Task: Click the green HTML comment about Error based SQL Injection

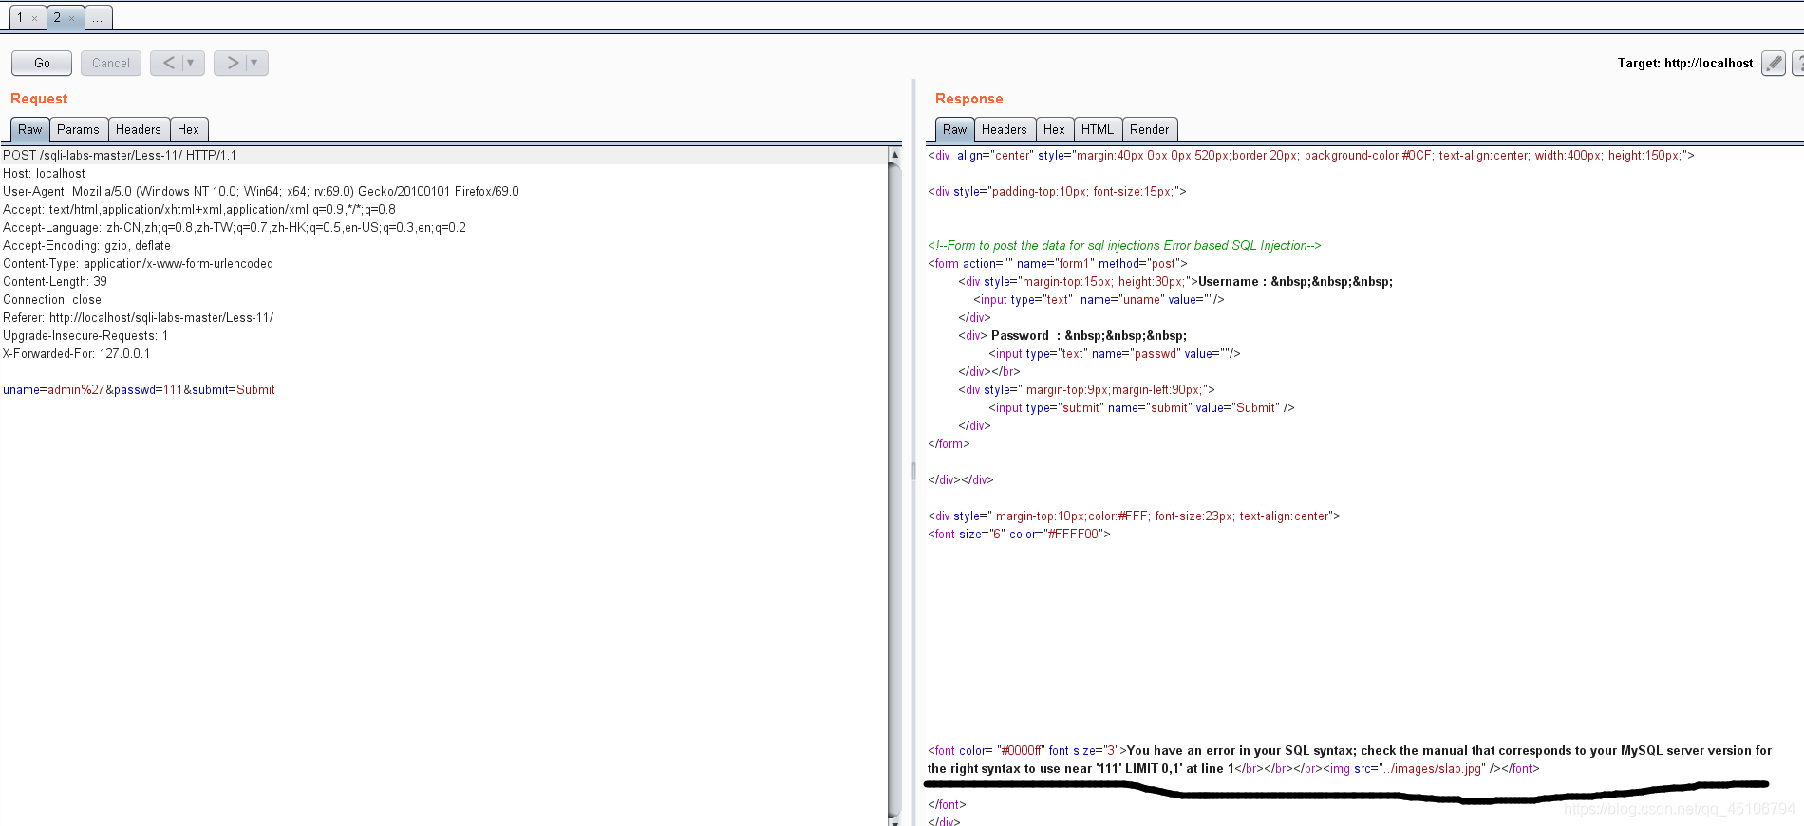Action: (1124, 245)
